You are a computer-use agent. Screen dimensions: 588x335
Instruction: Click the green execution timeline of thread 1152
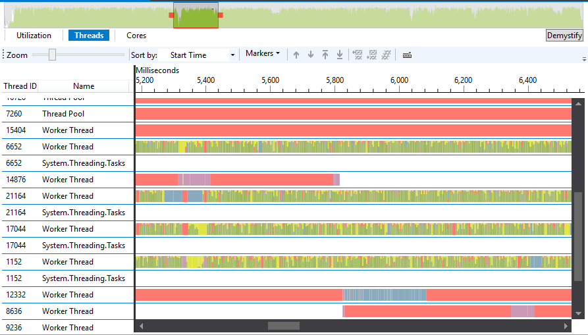pyautogui.click(x=353, y=263)
